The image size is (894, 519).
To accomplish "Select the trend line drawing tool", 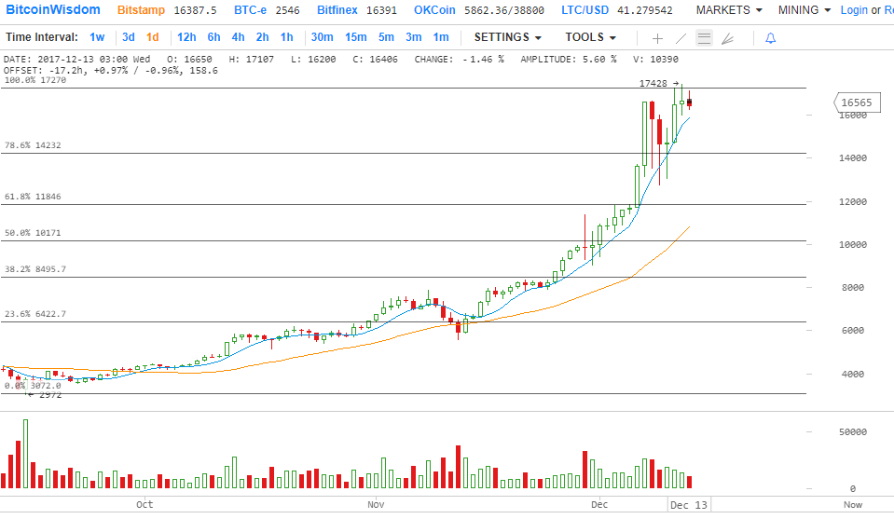I will 681,38.
